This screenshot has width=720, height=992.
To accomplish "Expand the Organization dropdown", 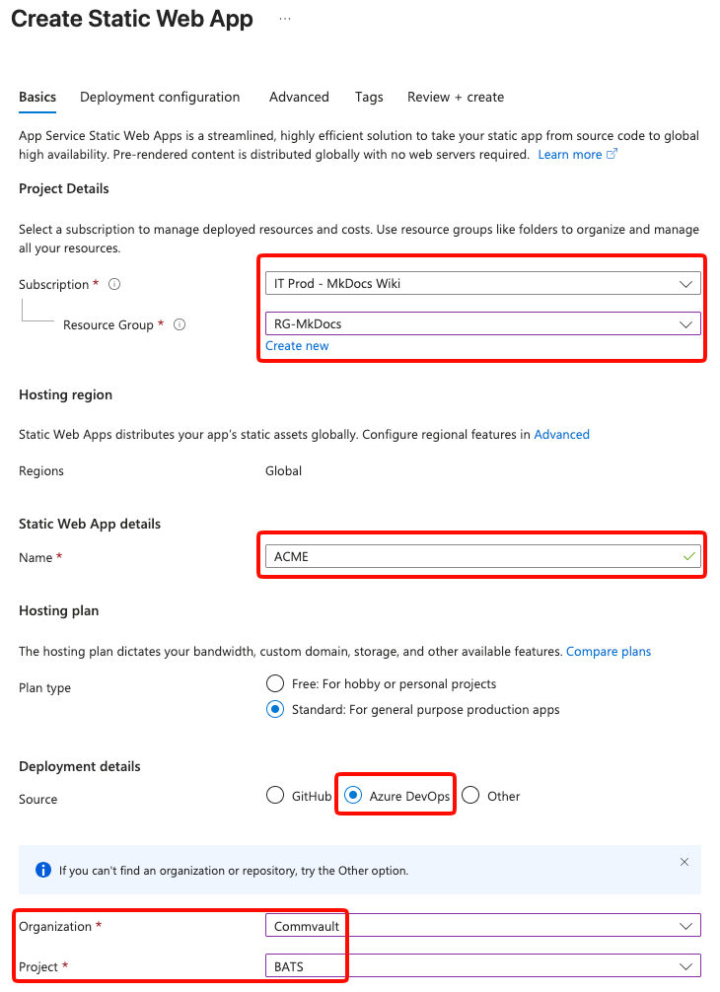I will point(685,926).
